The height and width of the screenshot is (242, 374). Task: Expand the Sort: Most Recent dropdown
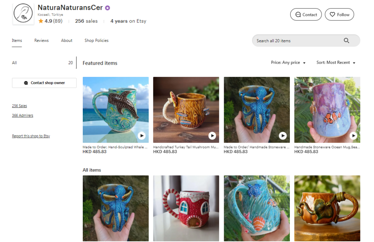click(336, 63)
